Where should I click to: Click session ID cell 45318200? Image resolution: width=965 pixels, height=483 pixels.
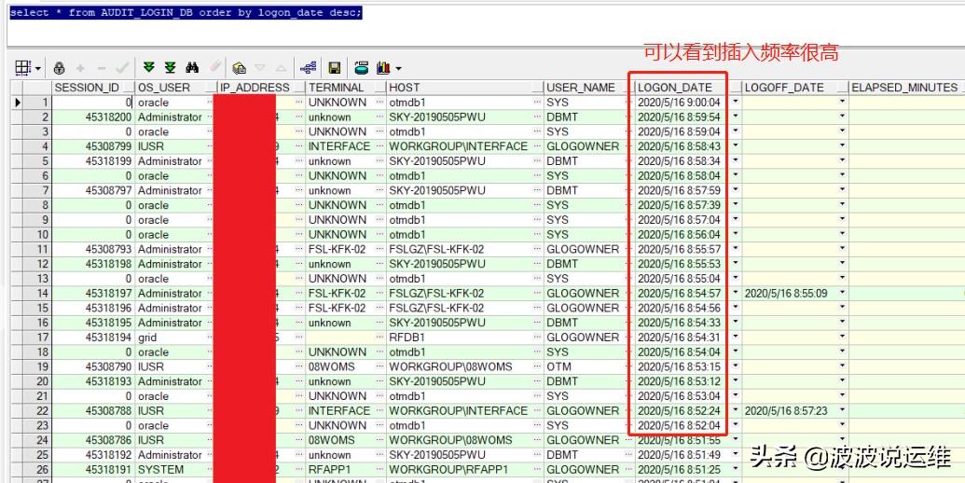[x=93, y=117]
